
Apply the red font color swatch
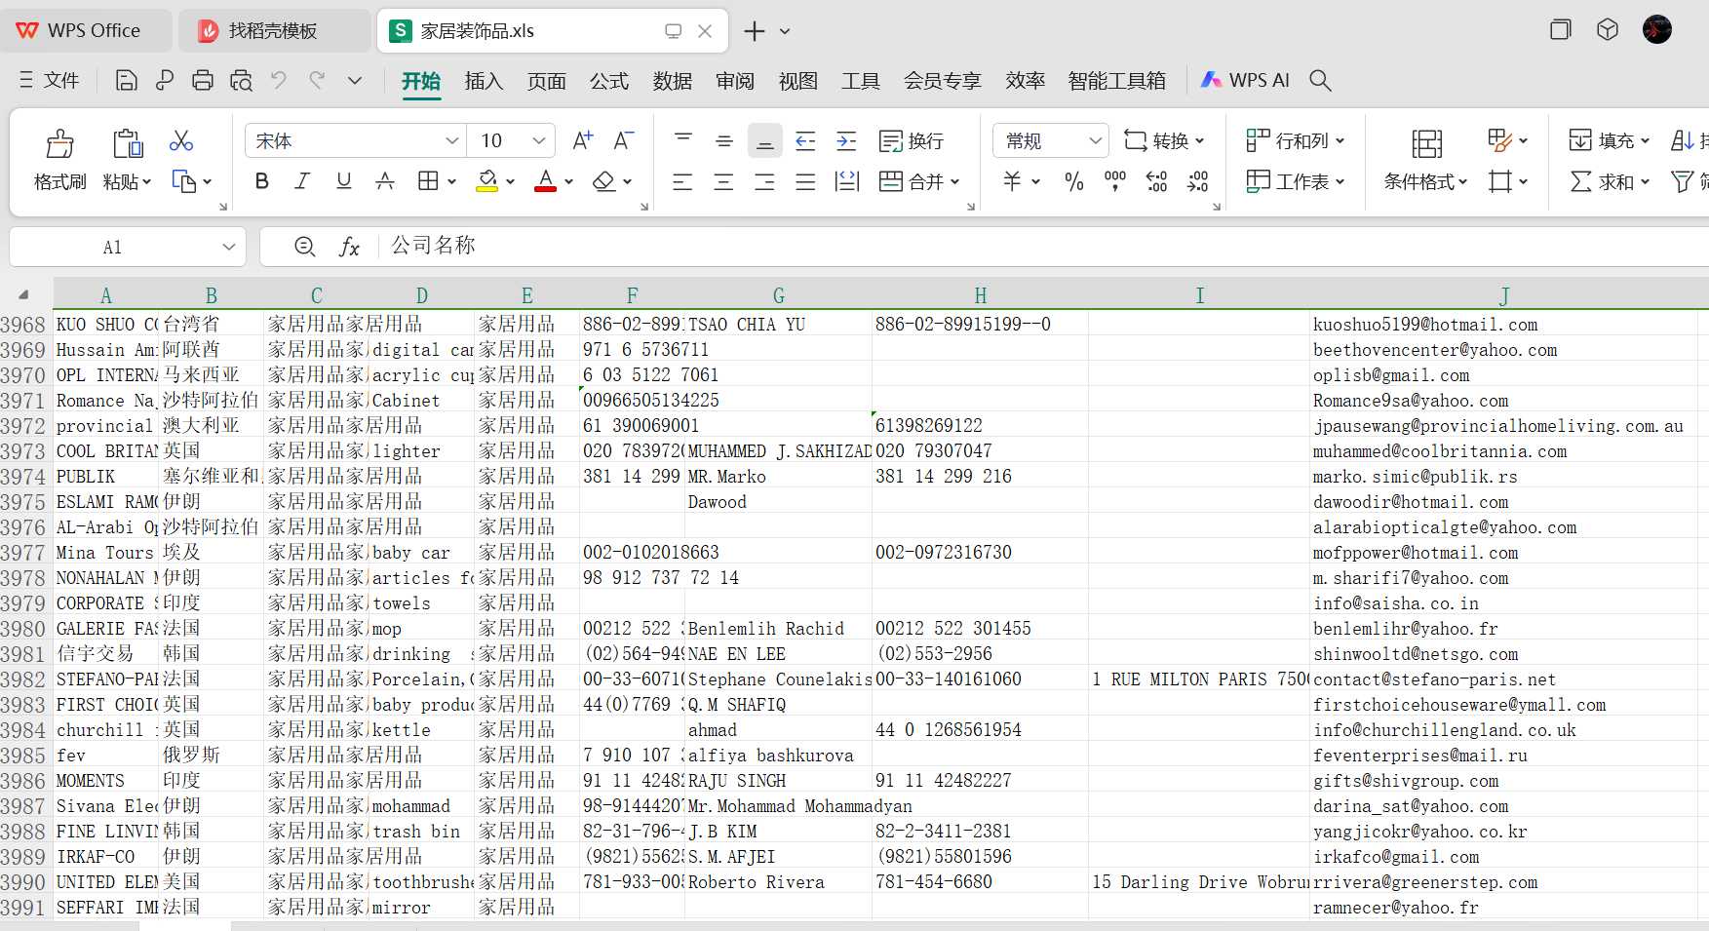tap(546, 181)
